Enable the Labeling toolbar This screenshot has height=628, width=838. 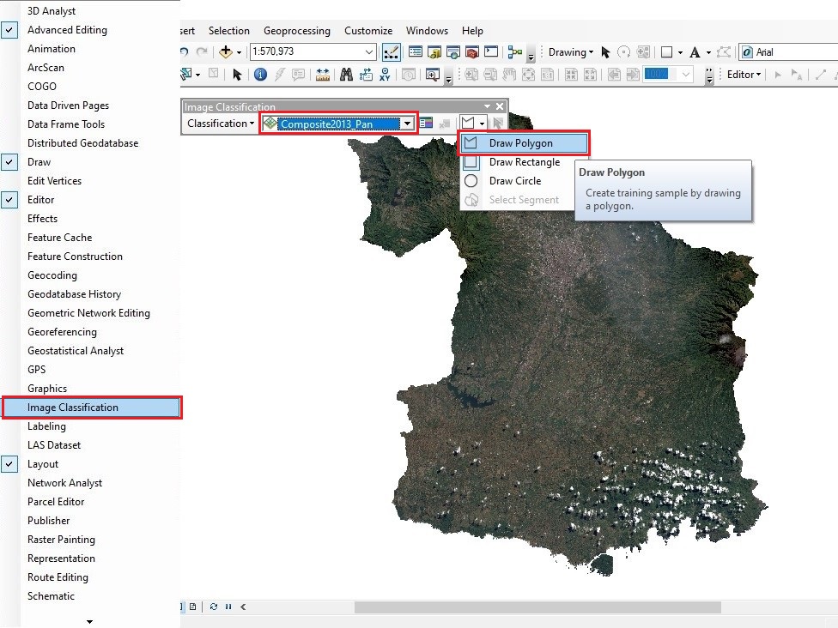(x=46, y=426)
